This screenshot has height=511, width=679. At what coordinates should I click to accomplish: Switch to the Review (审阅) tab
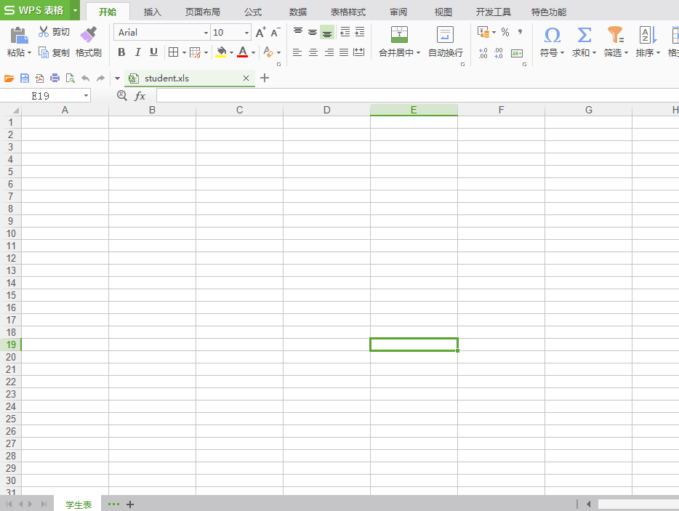(x=398, y=12)
